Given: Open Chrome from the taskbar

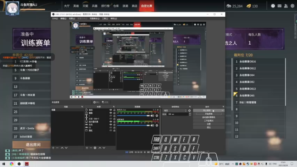Looking at the screenshot, I should click(x=12, y=164).
